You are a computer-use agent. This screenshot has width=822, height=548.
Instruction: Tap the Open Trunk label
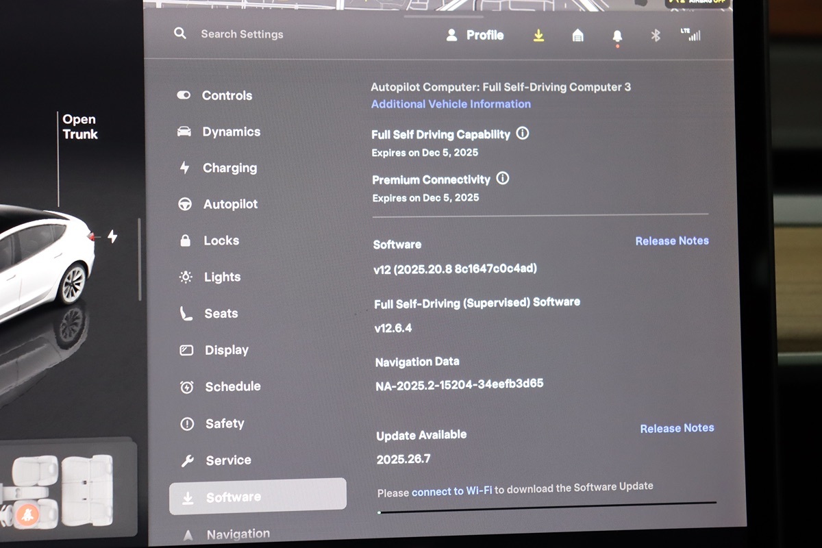click(79, 127)
